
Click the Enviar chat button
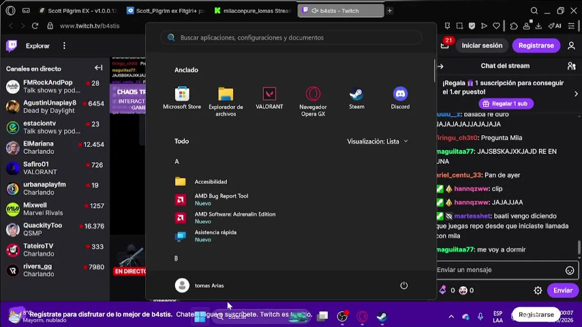click(562, 290)
